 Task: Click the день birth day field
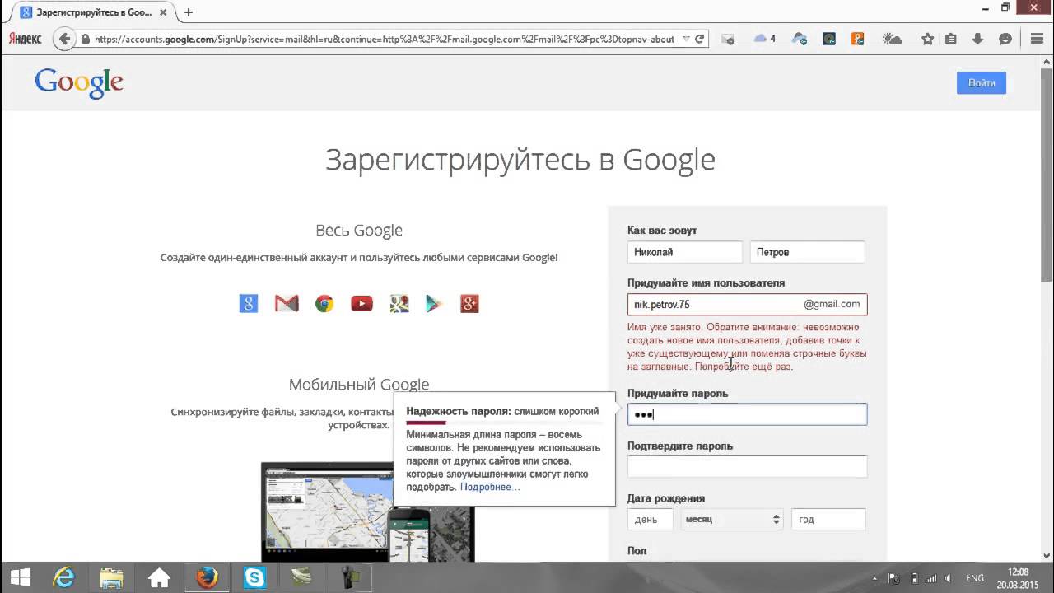(x=650, y=519)
